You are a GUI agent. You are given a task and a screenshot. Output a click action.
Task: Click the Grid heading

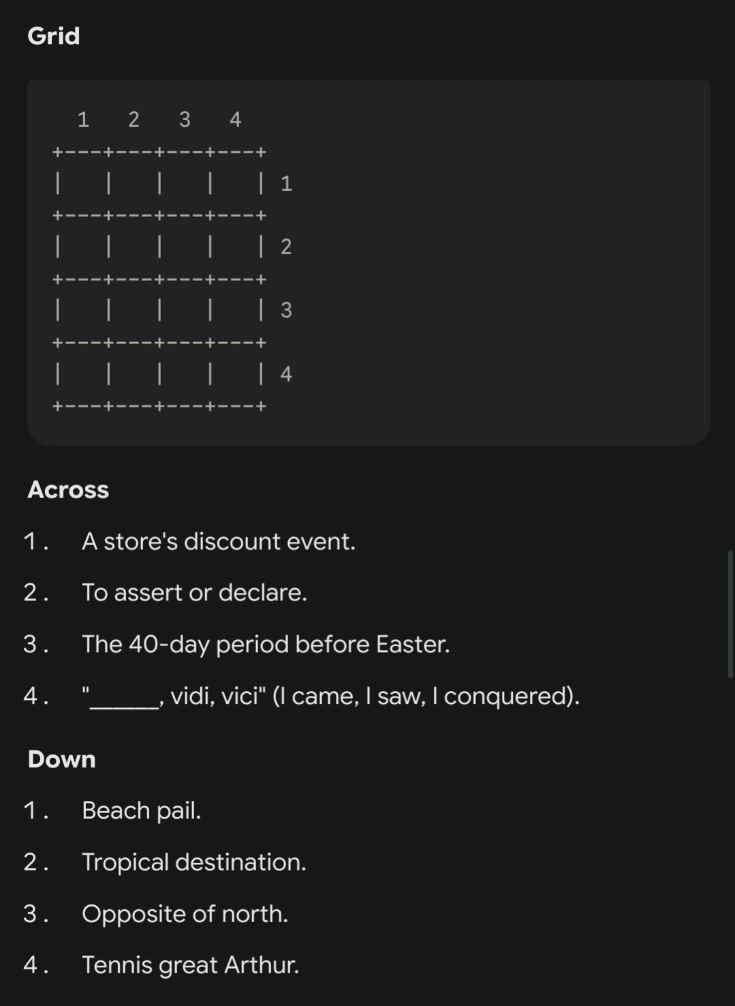[54, 36]
